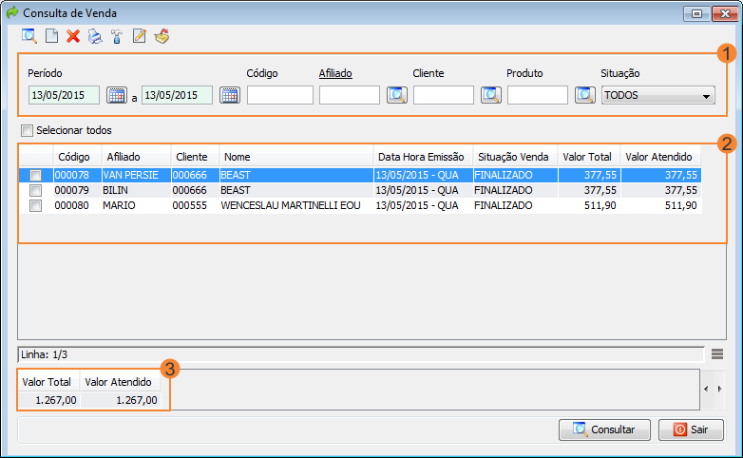The image size is (743, 458).
Task: Open grid options menu icon beside Linha
Action: [x=717, y=354]
